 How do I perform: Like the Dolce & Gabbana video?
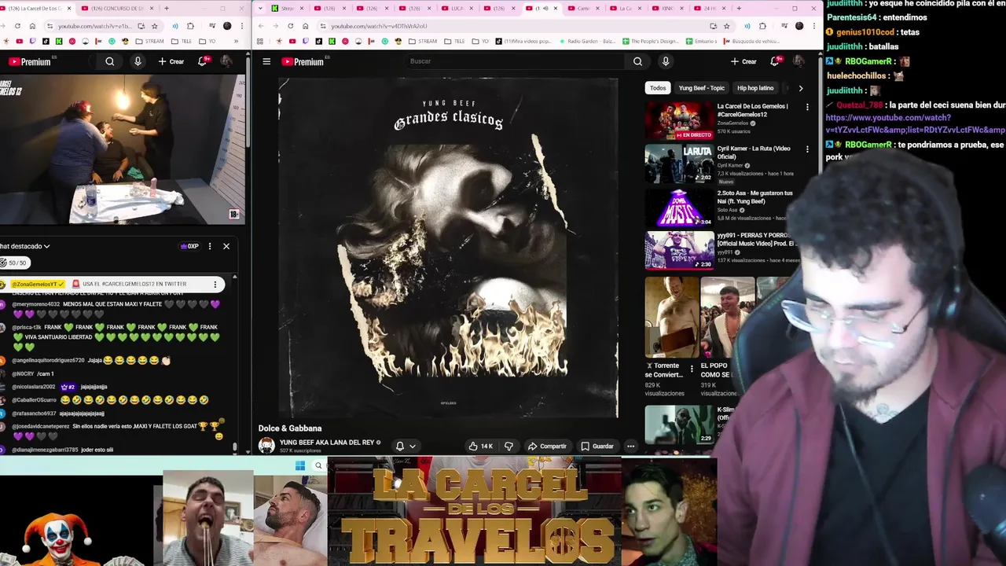(x=480, y=446)
